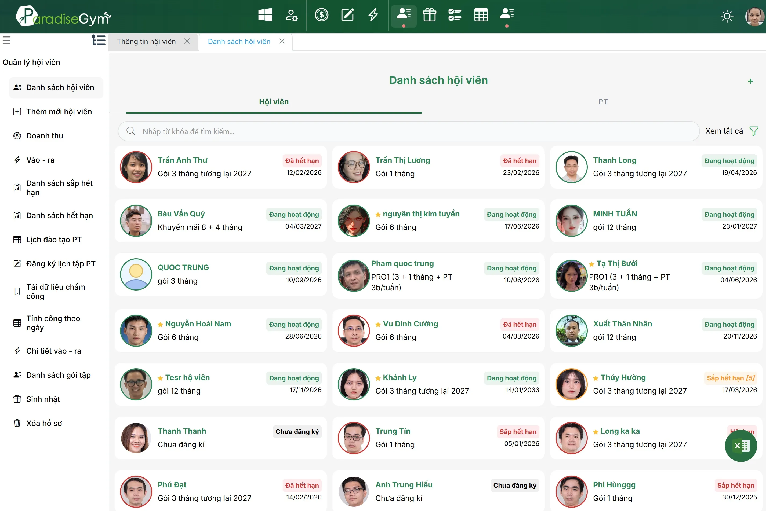
Task: Open the checklist icon in top bar
Action: (455, 15)
